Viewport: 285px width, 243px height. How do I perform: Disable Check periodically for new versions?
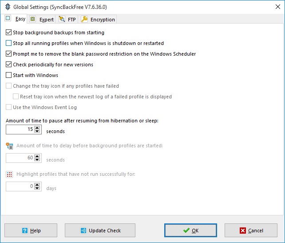(8, 65)
